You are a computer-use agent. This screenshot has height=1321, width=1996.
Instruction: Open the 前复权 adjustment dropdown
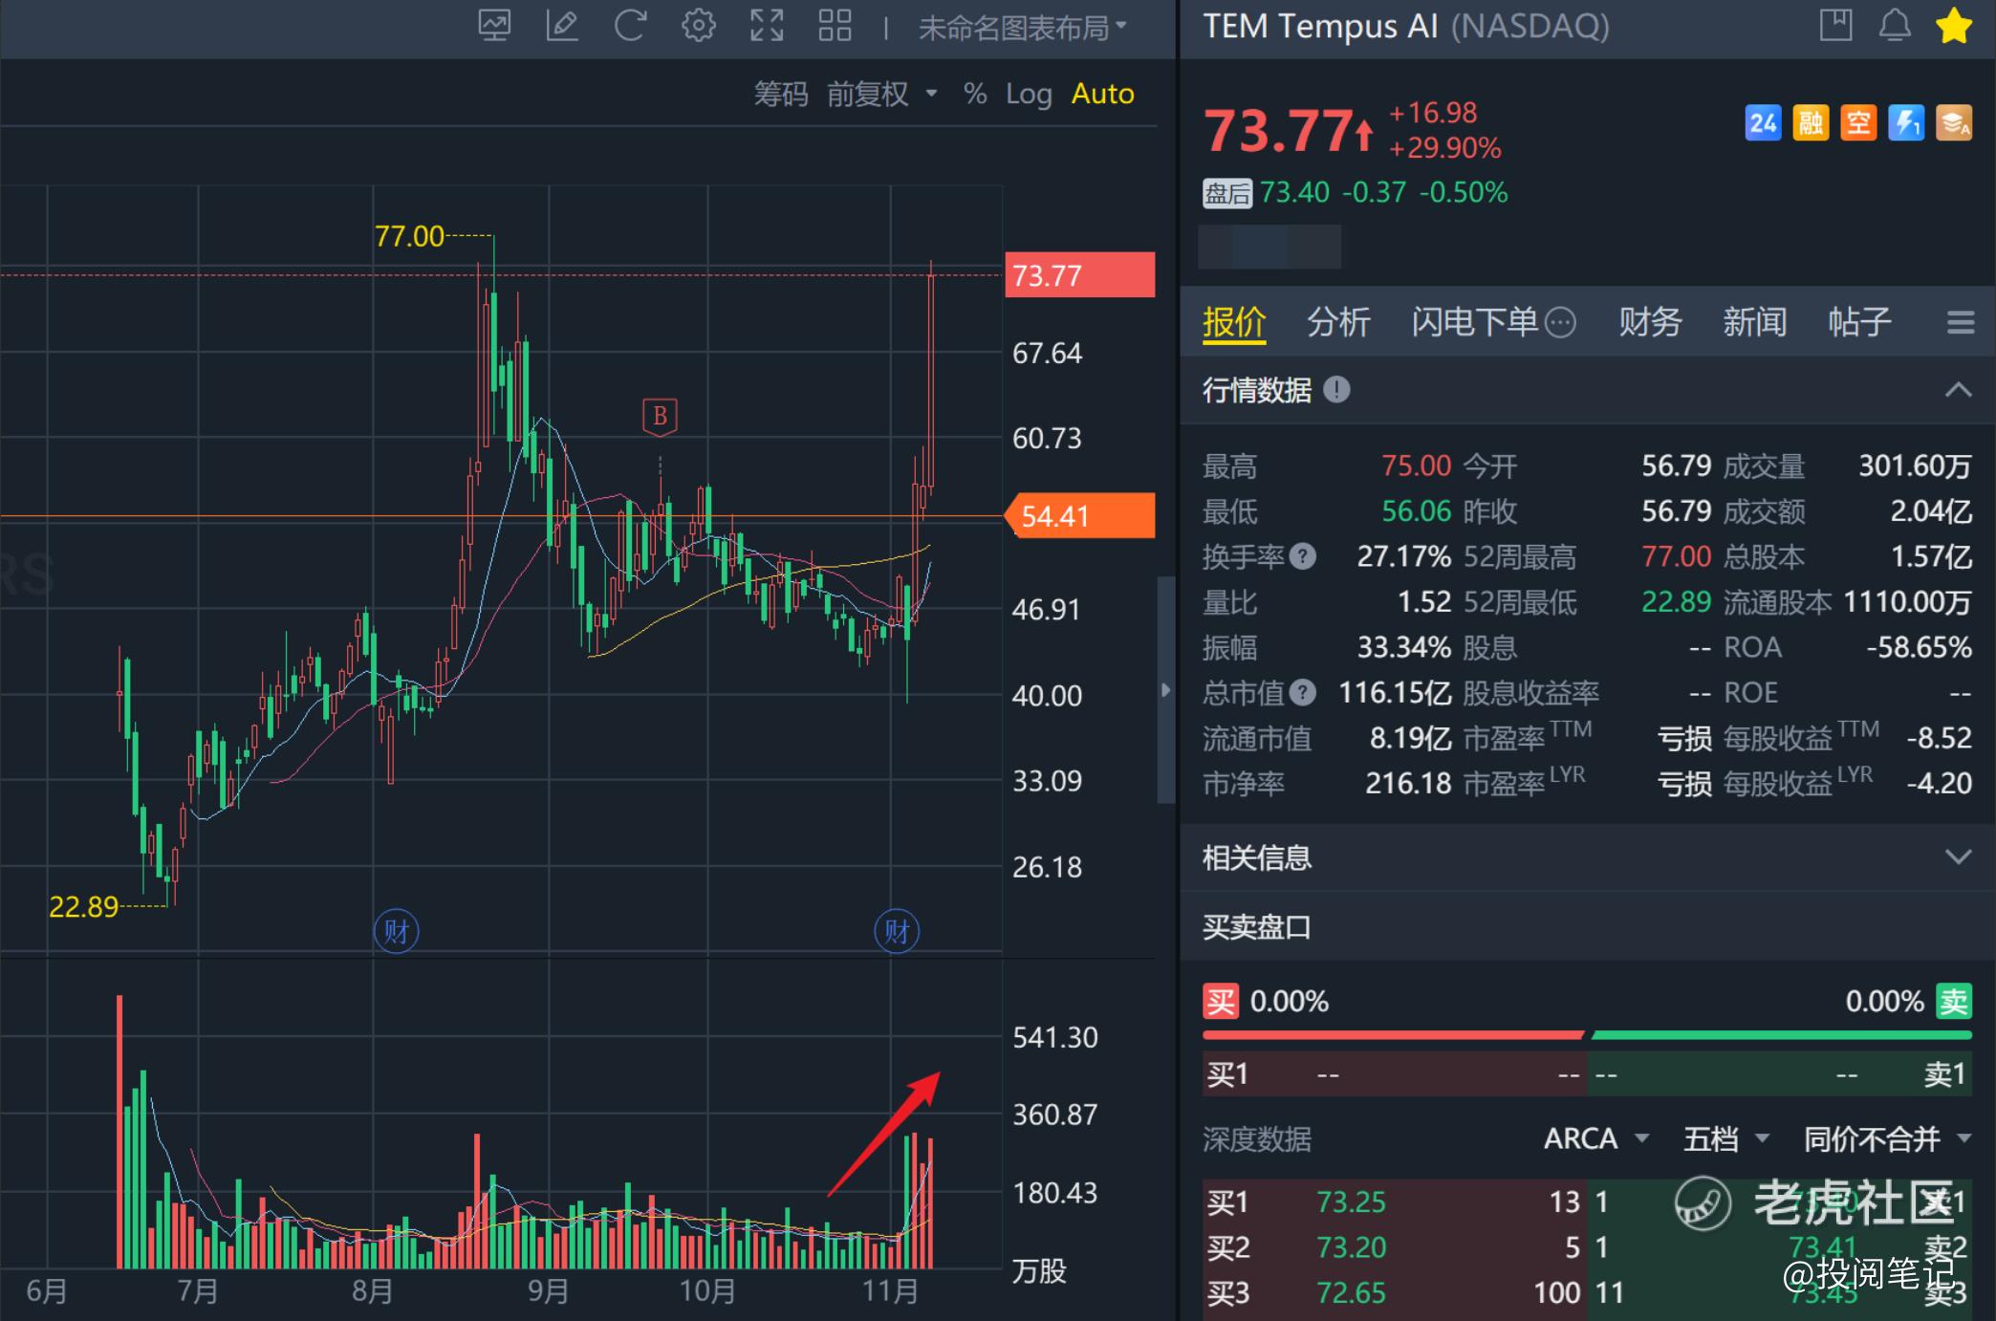coord(881,94)
